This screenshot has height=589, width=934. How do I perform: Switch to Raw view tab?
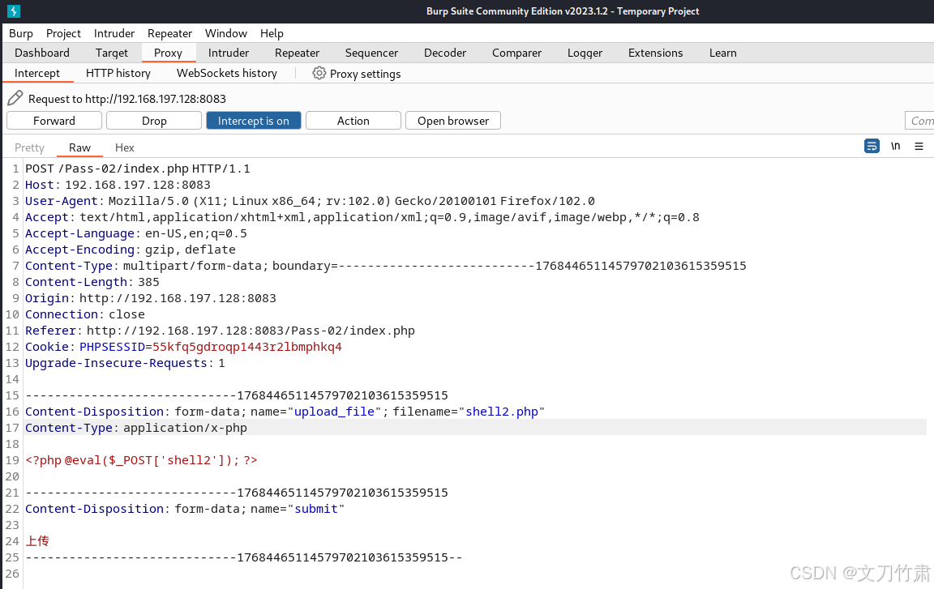(x=79, y=147)
